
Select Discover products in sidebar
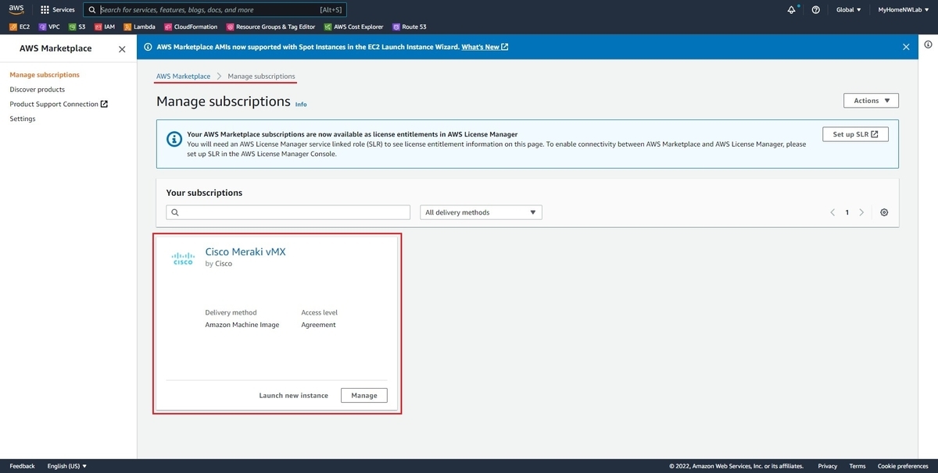38,90
